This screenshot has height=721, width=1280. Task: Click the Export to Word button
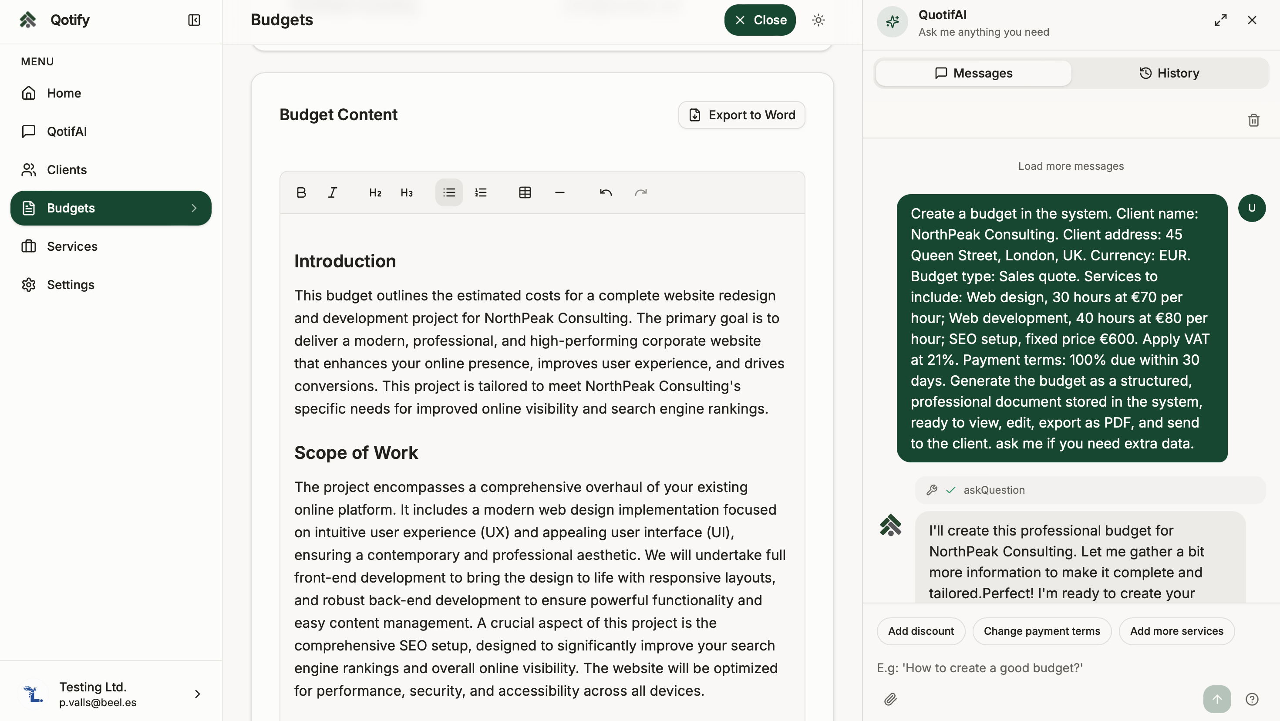741,115
